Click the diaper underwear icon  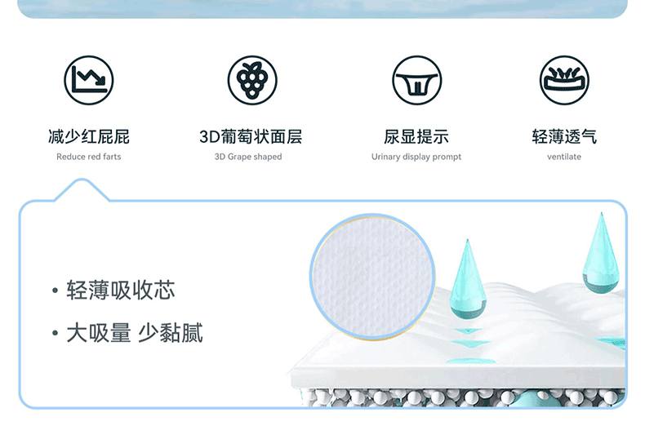tap(416, 80)
